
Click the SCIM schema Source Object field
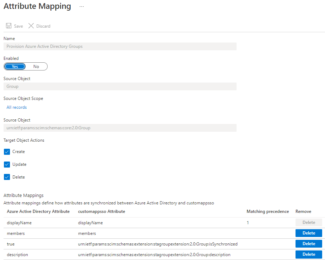pyautogui.click(x=120, y=128)
